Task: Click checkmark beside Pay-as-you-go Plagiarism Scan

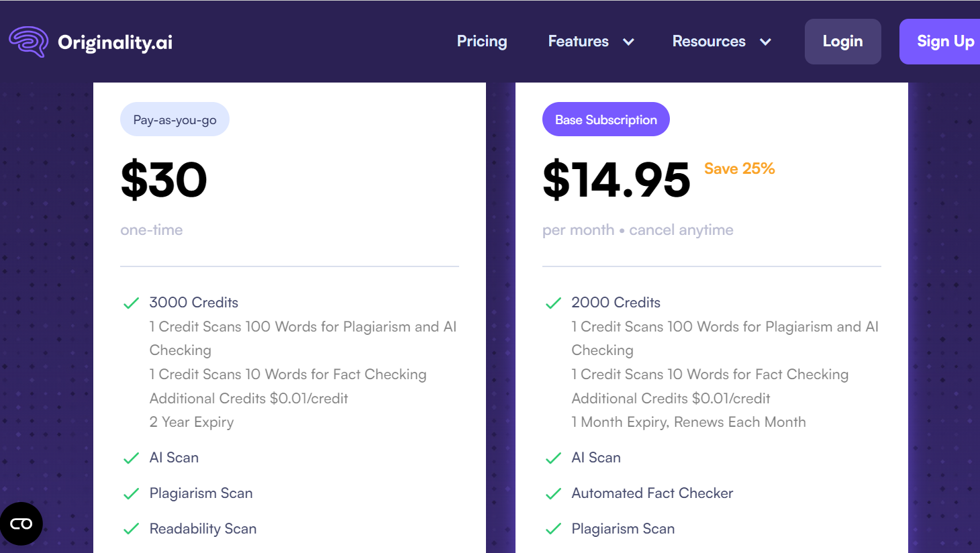Action: click(131, 494)
